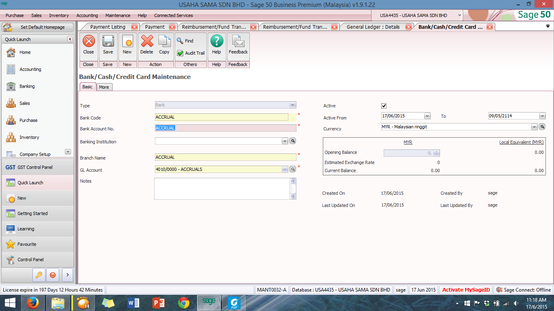Collapse the Quick Launch sidebar panel
554x311 pixels.
click(x=70, y=39)
